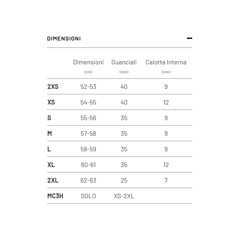
Task: Collapse the Dimensioni section minus icon
Action: click(x=190, y=38)
